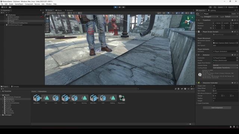
Task: Select the Transform tool in Scene overlay
Action: click(47, 31)
